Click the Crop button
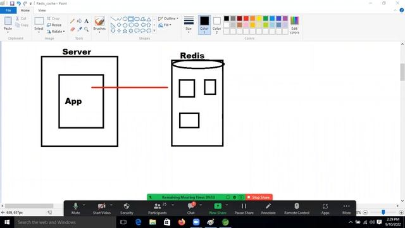Image resolution: width=405 pixels, height=228 pixels. [x=53, y=18]
